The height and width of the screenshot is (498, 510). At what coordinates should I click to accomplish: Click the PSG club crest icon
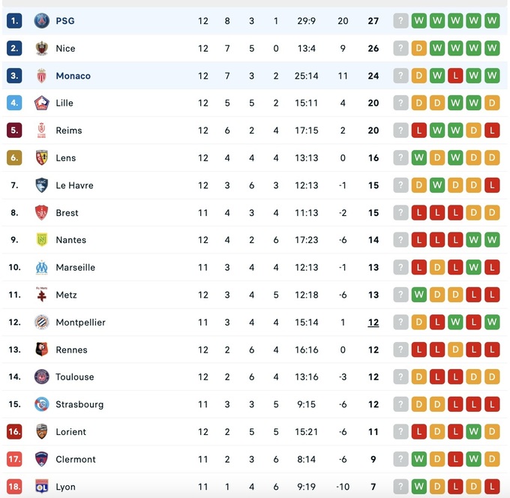point(41,21)
